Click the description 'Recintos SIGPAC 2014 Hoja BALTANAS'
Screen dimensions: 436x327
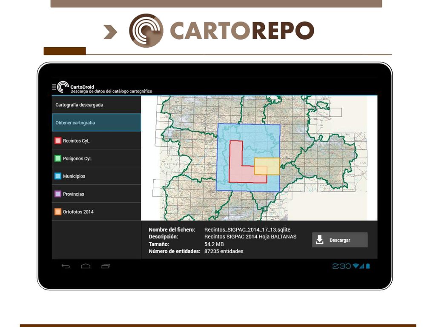coord(250,237)
